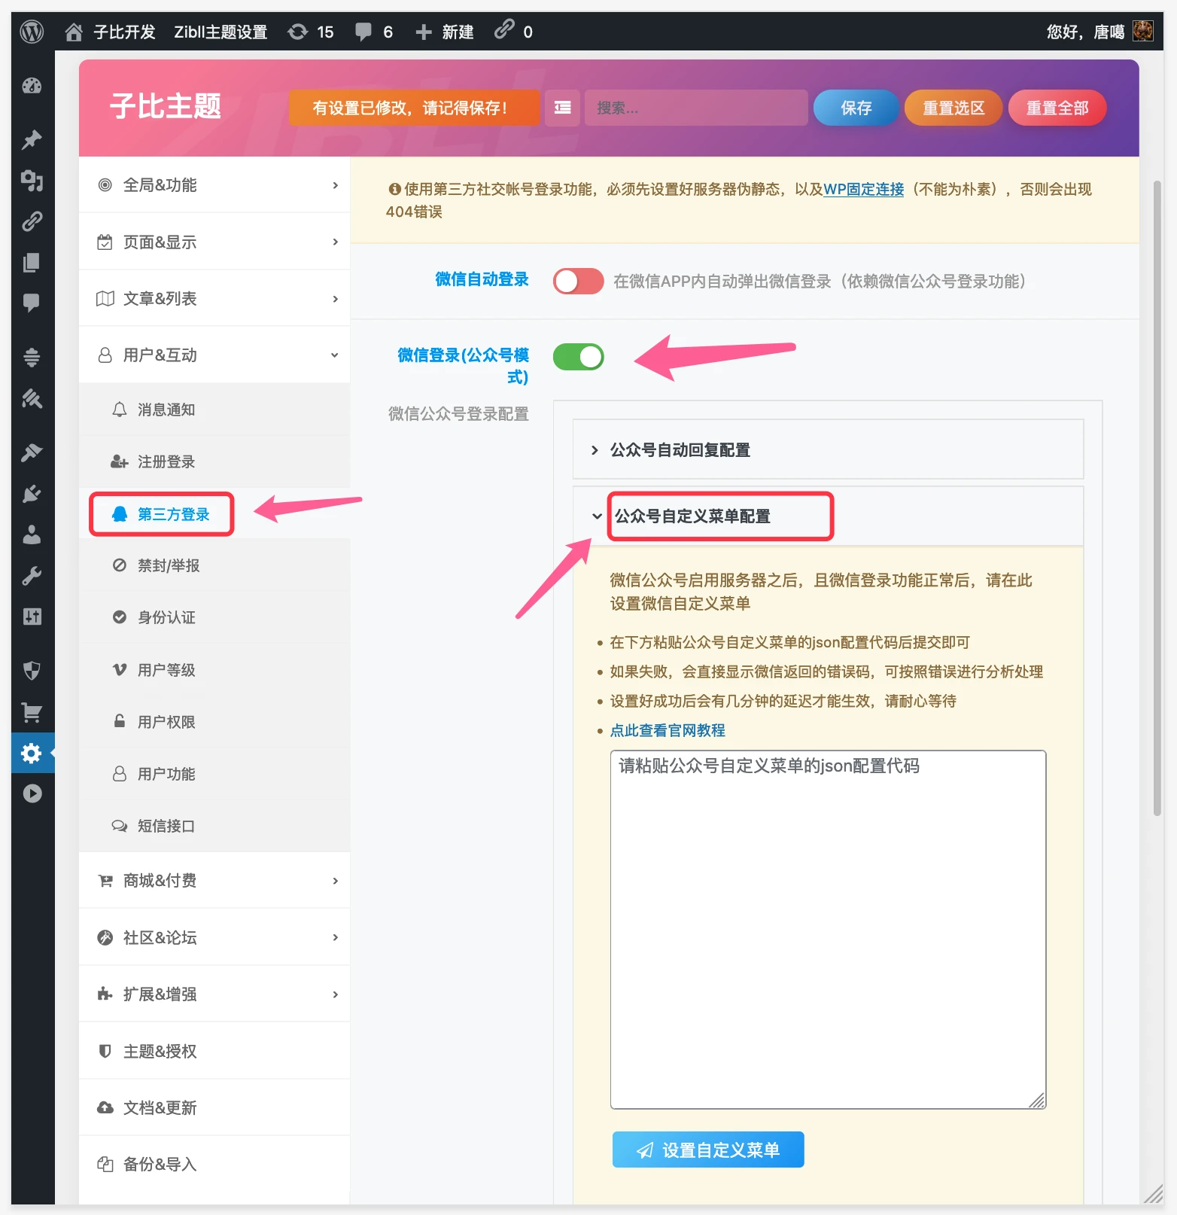Open Settings sliders icon in sidebar
The image size is (1177, 1215).
pyautogui.click(x=32, y=617)
